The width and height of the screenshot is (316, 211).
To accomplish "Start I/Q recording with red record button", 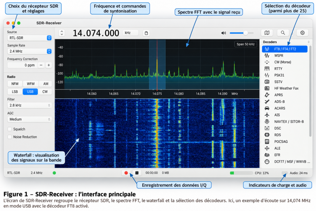I will 126,173.
